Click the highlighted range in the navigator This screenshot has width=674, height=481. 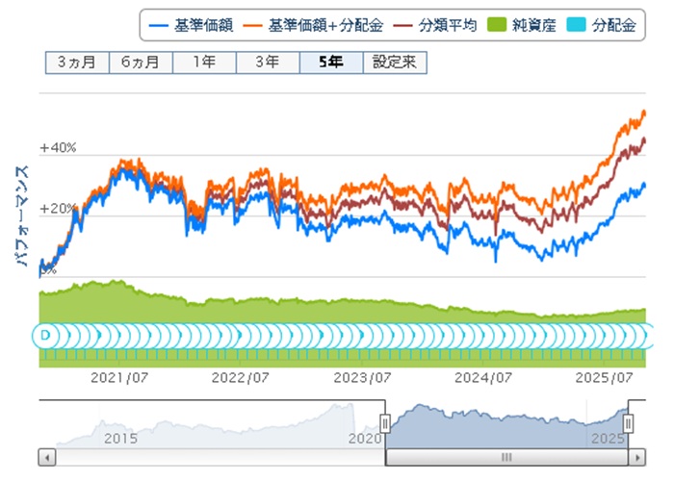(505, 423)
